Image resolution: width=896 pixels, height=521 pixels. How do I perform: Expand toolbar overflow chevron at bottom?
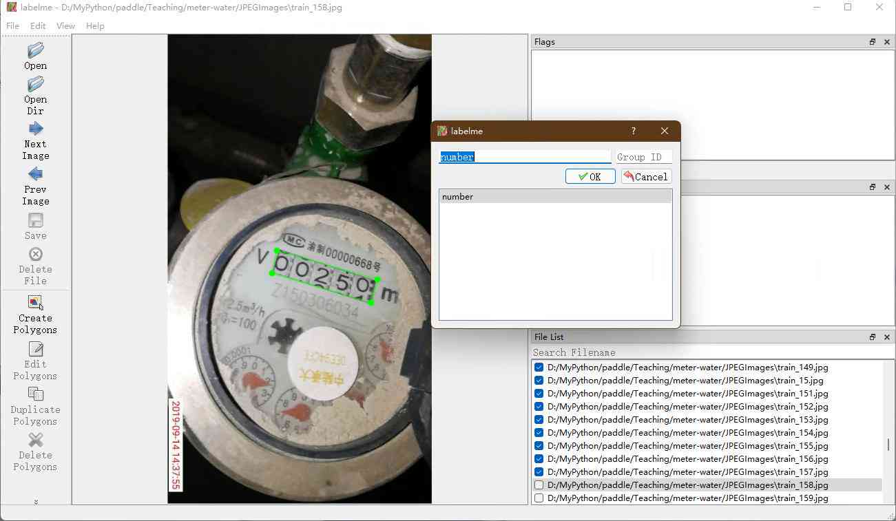coord(36,502)
